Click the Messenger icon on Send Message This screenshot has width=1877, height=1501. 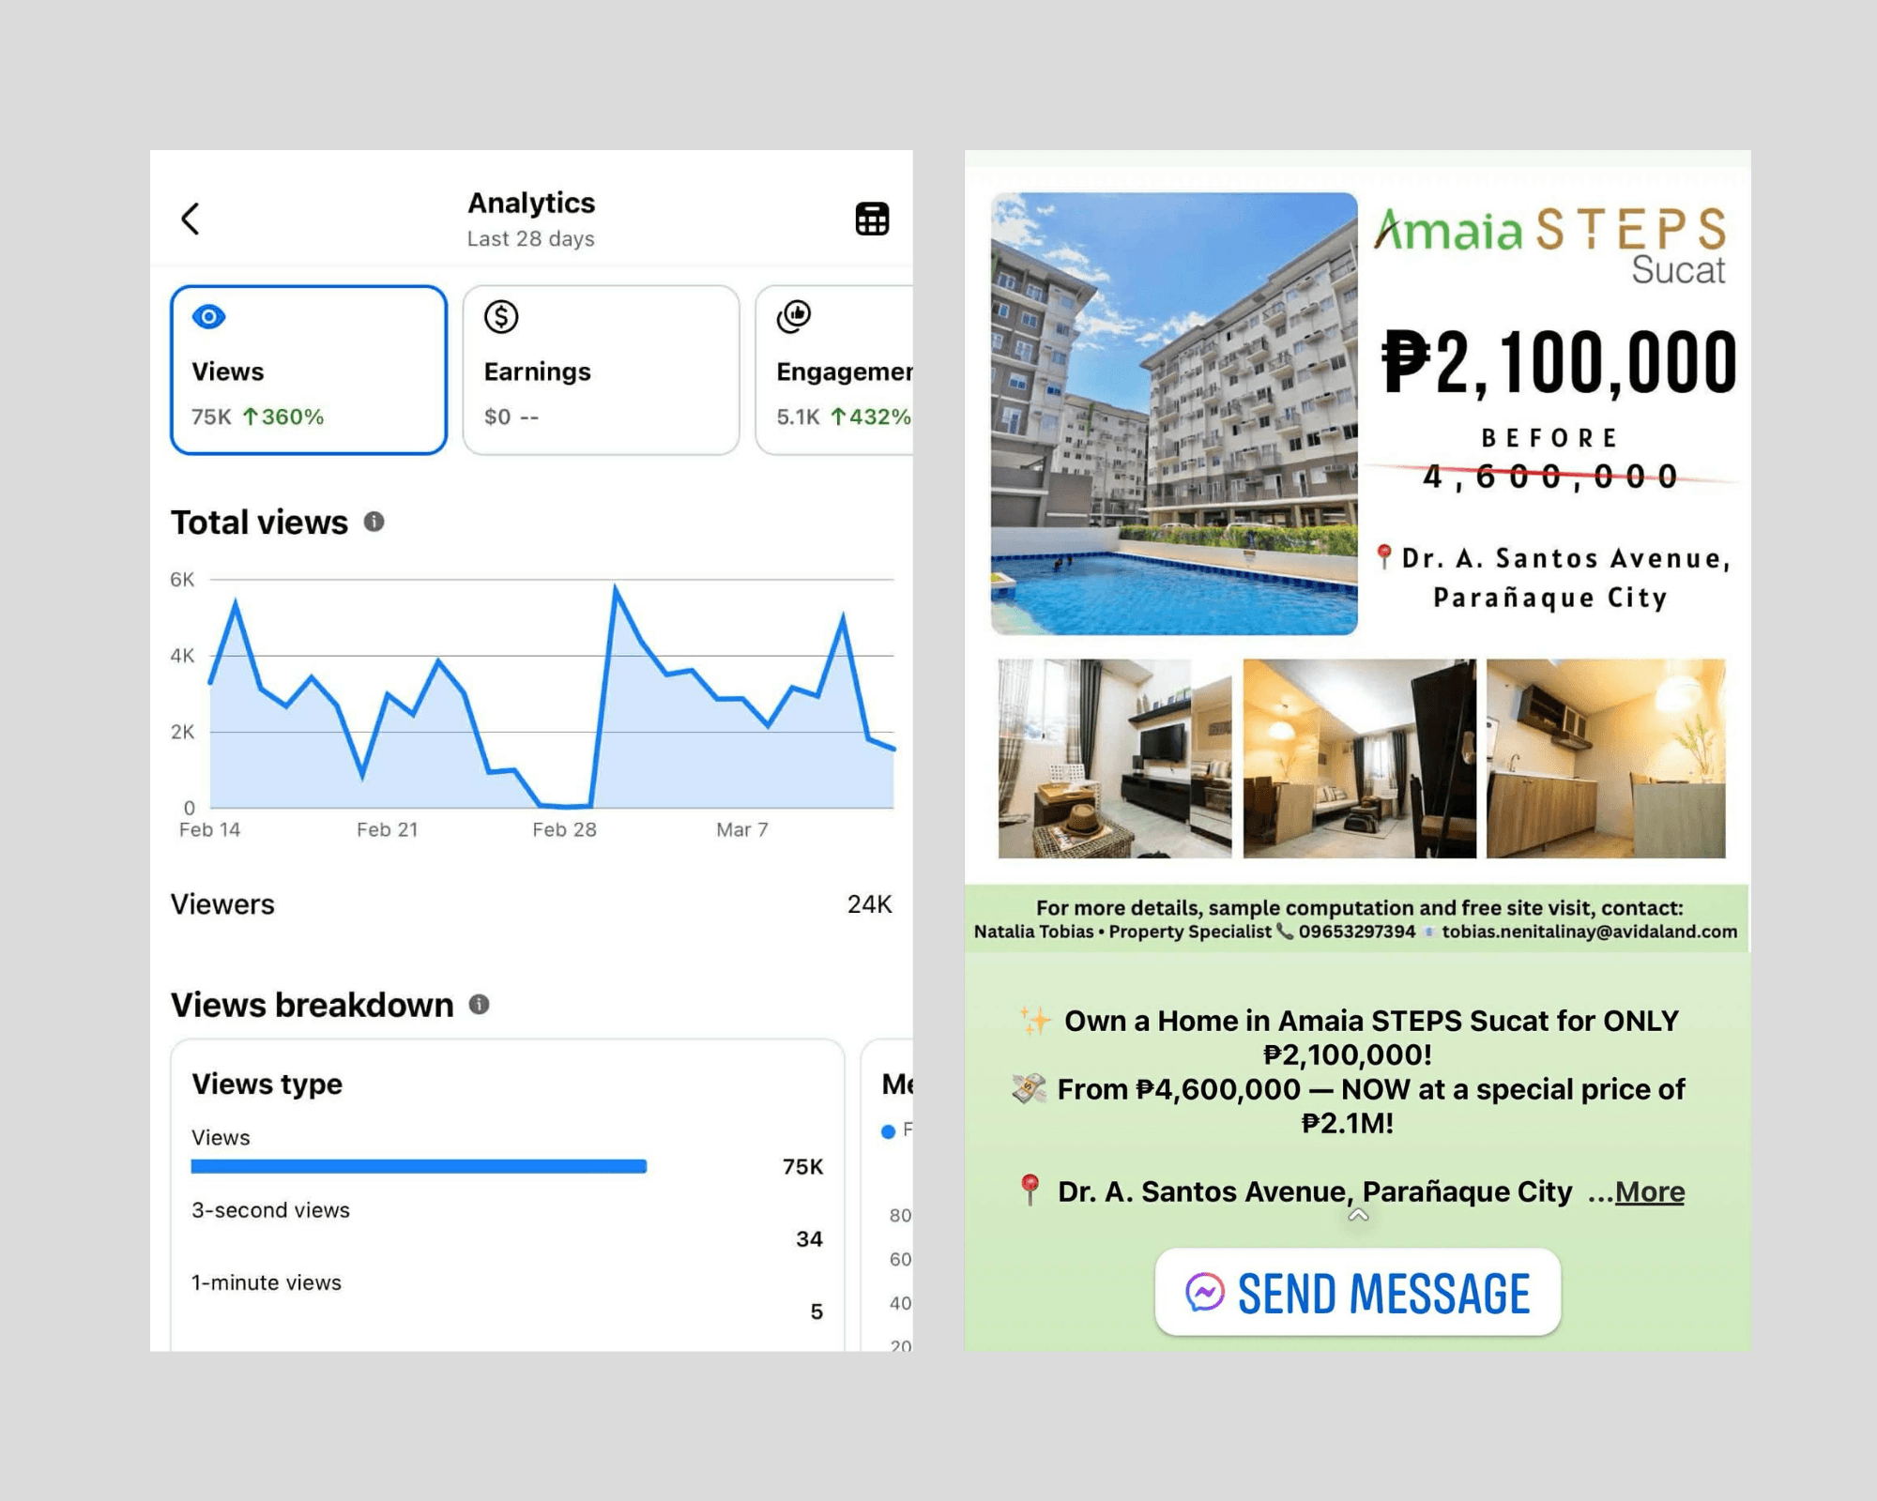(x=1204, y=1293)
